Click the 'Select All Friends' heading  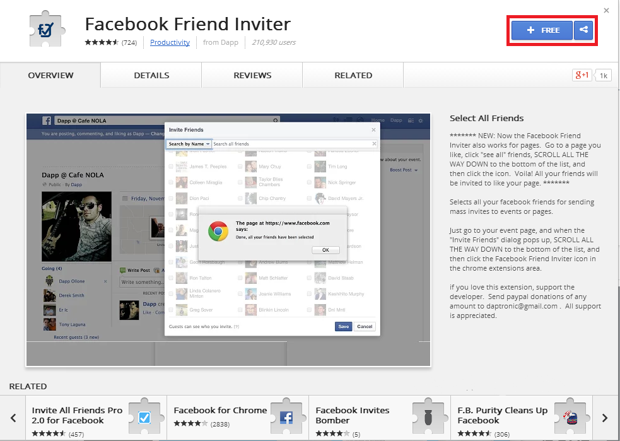coord(486,118)
